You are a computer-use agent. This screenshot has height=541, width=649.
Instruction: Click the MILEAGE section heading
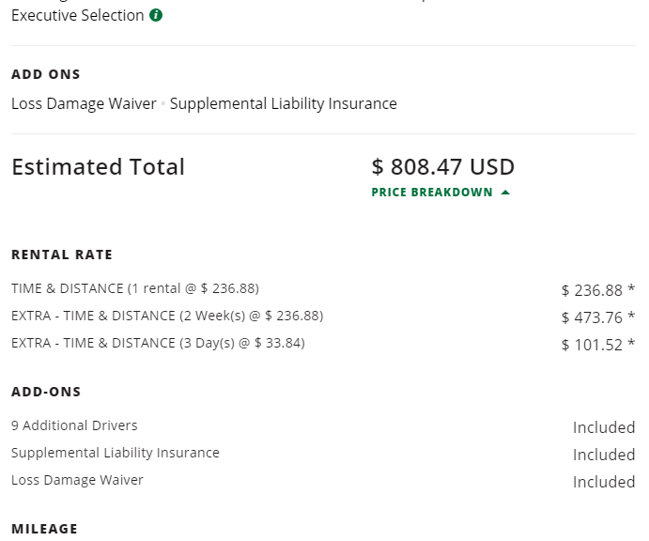[44, 529]
